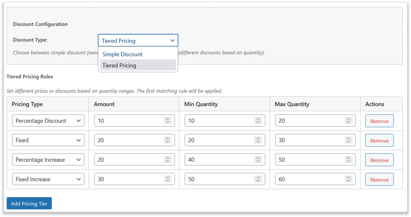Open Percentage Discount pricing type dropdown
This screenshot has height=217, width=411.
point(48,121)
